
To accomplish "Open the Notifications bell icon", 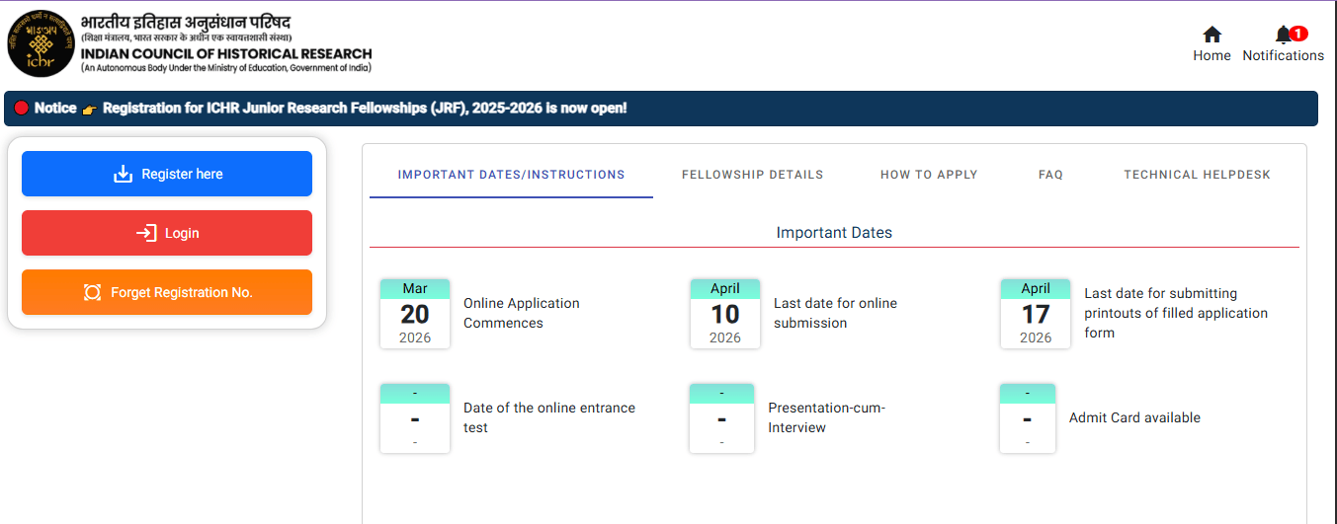I will click(1283, 35).
